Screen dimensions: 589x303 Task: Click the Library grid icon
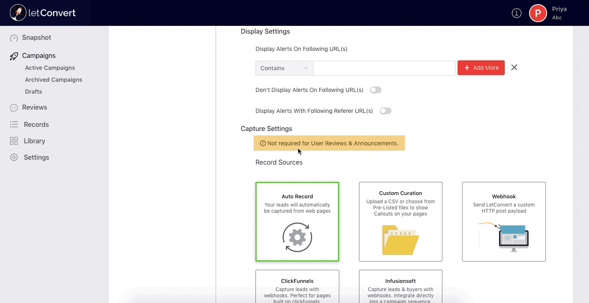pos(14,141)
